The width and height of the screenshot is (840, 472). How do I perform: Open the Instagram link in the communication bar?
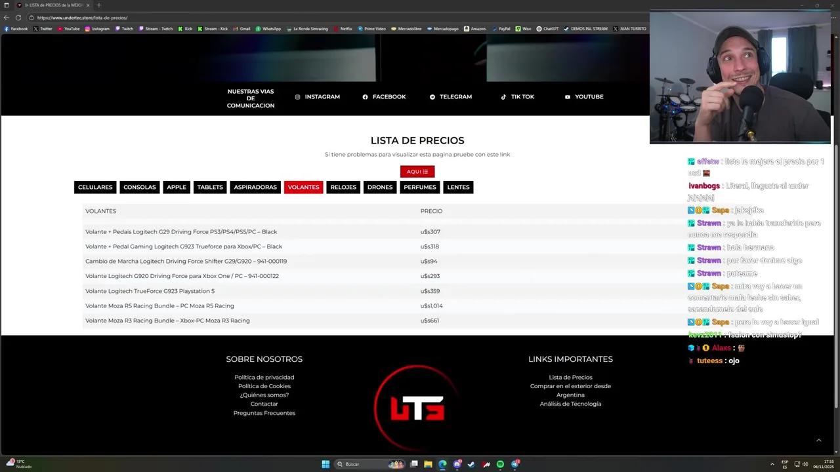318,97
